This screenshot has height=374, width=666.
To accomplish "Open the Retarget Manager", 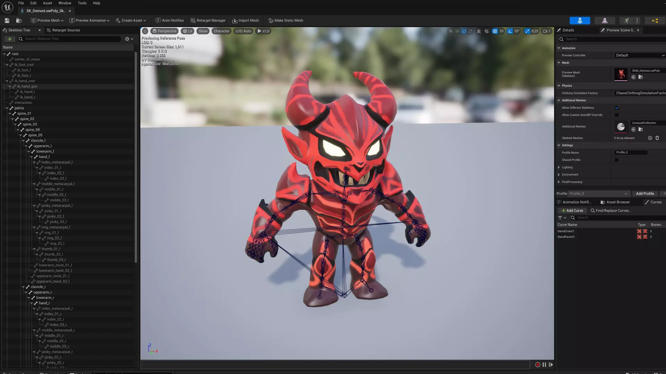I will (208, 20).
